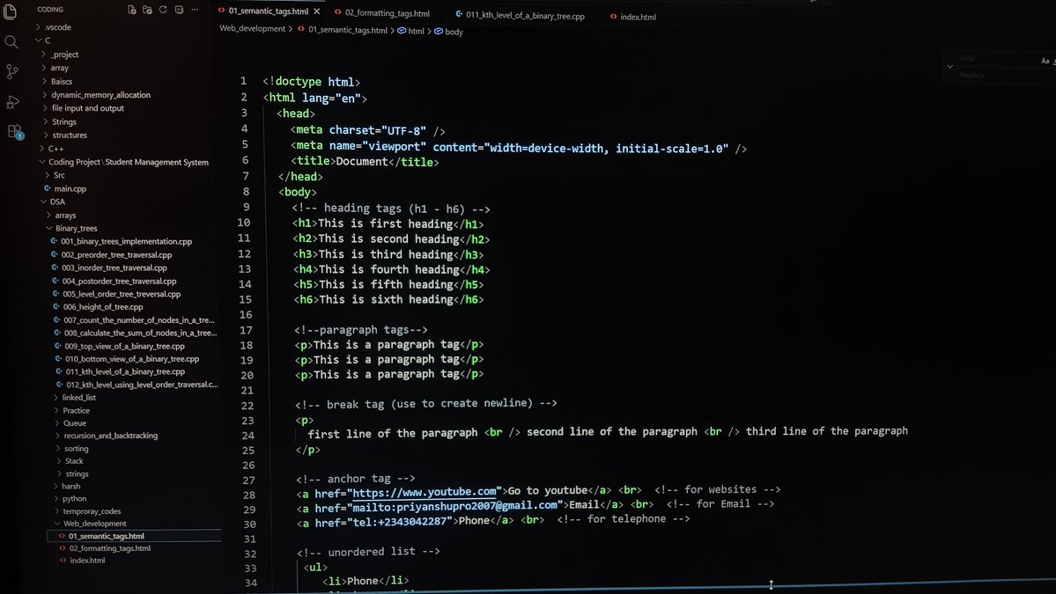Open the Explorer view in activity bar
Viewport: 1056px width, 594px height.
[x=10, y=11]
